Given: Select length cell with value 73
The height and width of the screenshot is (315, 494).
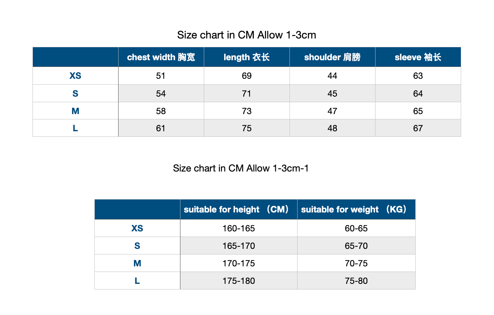Looking at the screenshot, I should point(247,111).
